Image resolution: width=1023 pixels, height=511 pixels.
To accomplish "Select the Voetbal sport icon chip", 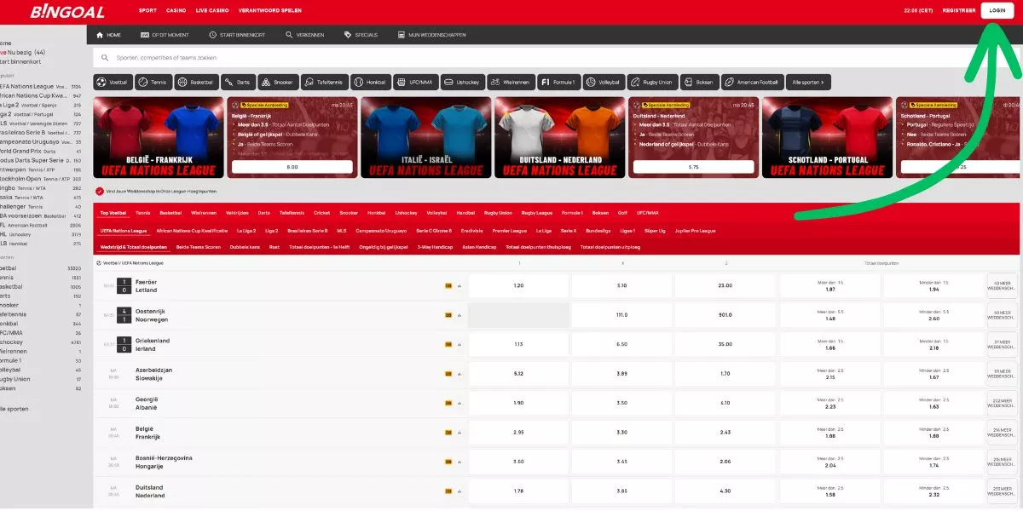I will click(x=112, y=83).
